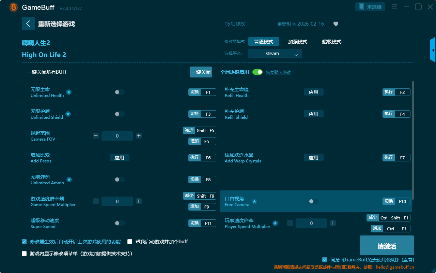Click the vertical scrollbar of the cheat list

tap(413, 140)
